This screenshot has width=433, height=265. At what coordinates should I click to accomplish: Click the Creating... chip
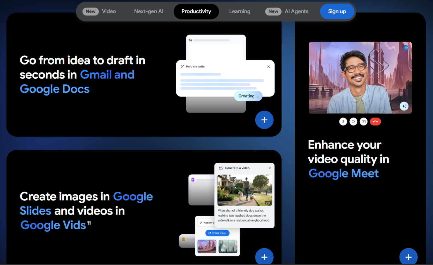(248, 96)
